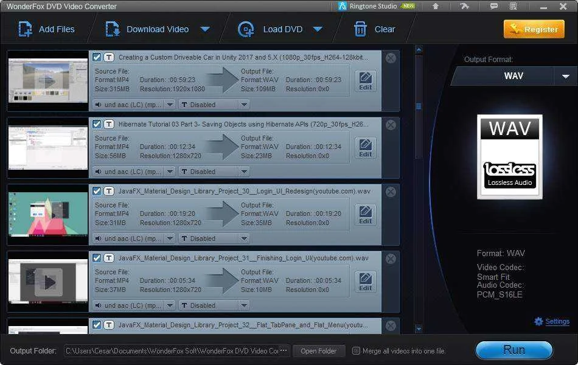Image resolution: width=578 pixels, height=365 pixels.
Task: Click the upload arrow icon in the title bar
Action: coord(436,6)
